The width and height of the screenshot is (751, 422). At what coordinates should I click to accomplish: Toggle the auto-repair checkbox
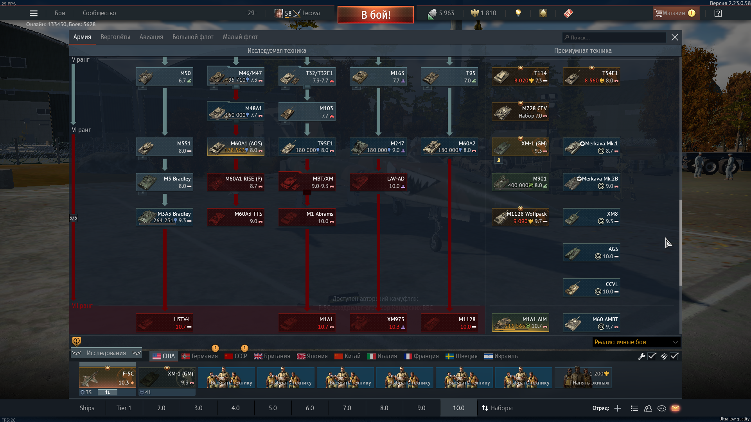(x=652, y=356)
